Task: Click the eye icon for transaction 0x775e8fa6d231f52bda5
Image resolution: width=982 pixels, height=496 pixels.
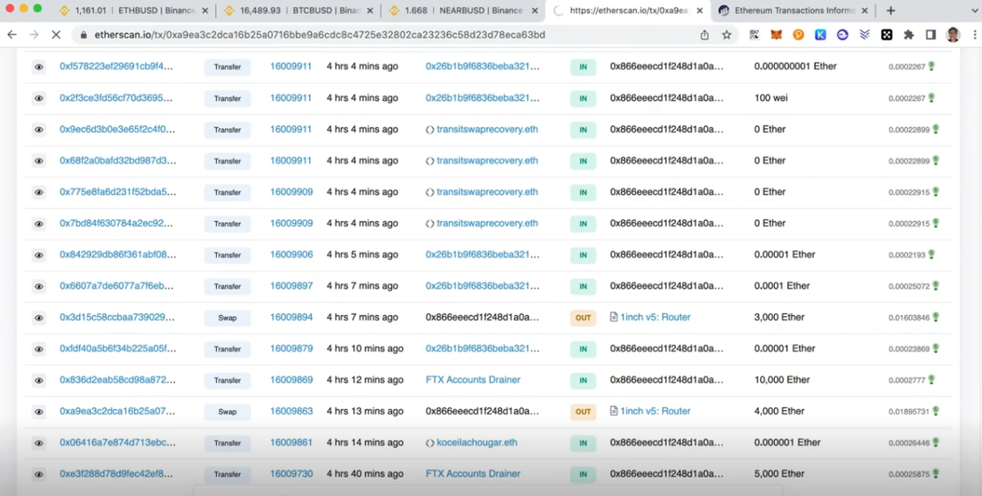Action: (x=38, y=192)
